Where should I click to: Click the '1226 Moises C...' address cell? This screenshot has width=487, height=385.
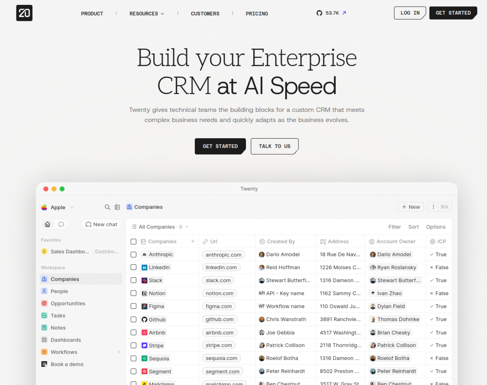340,267
